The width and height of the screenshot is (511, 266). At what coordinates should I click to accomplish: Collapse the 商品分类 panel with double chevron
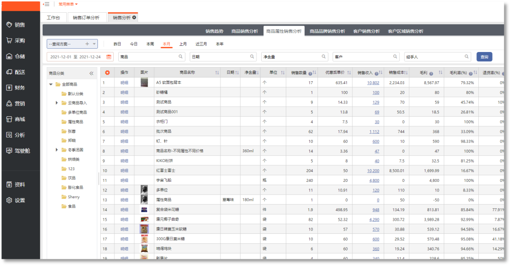tap(91, 73)
